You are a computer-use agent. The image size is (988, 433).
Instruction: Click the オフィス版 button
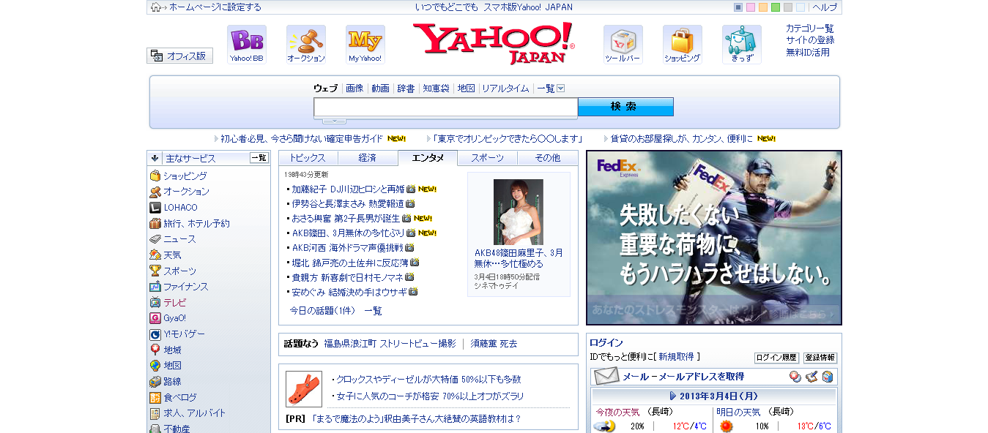coord(180,56)
